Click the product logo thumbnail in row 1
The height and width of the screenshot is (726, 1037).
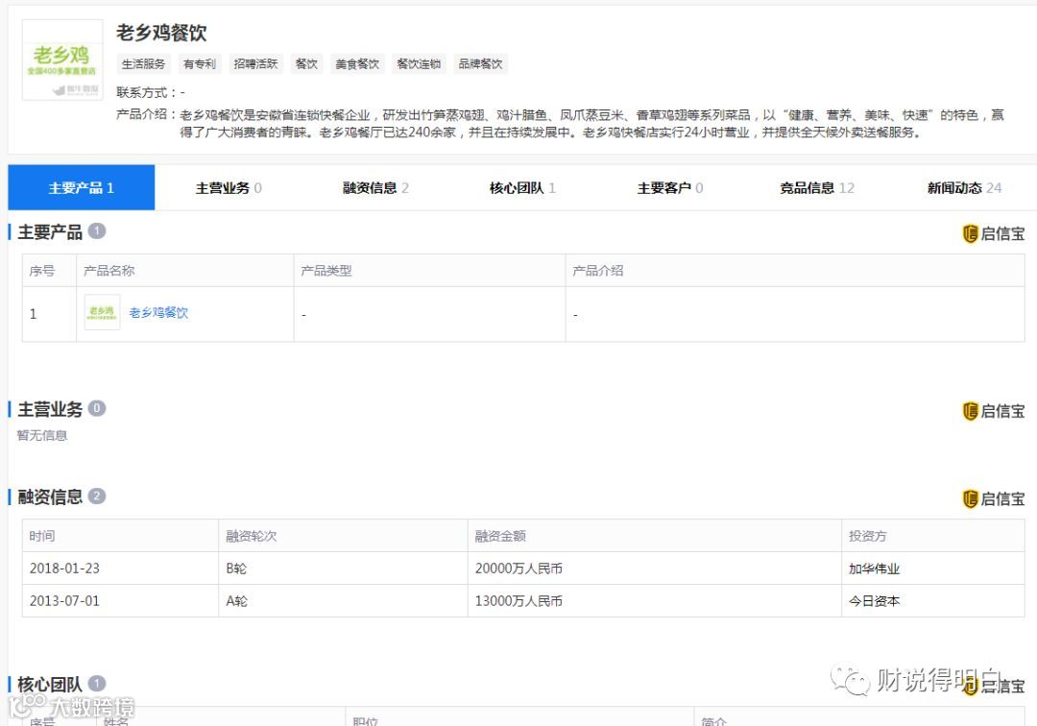(x=102, y=312)
